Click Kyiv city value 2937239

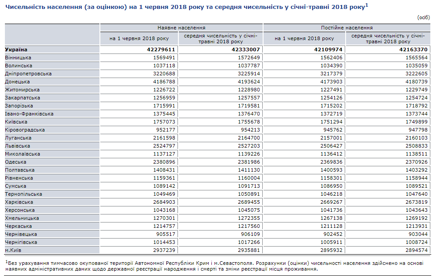pyautogui.click(x=162, y=250)
